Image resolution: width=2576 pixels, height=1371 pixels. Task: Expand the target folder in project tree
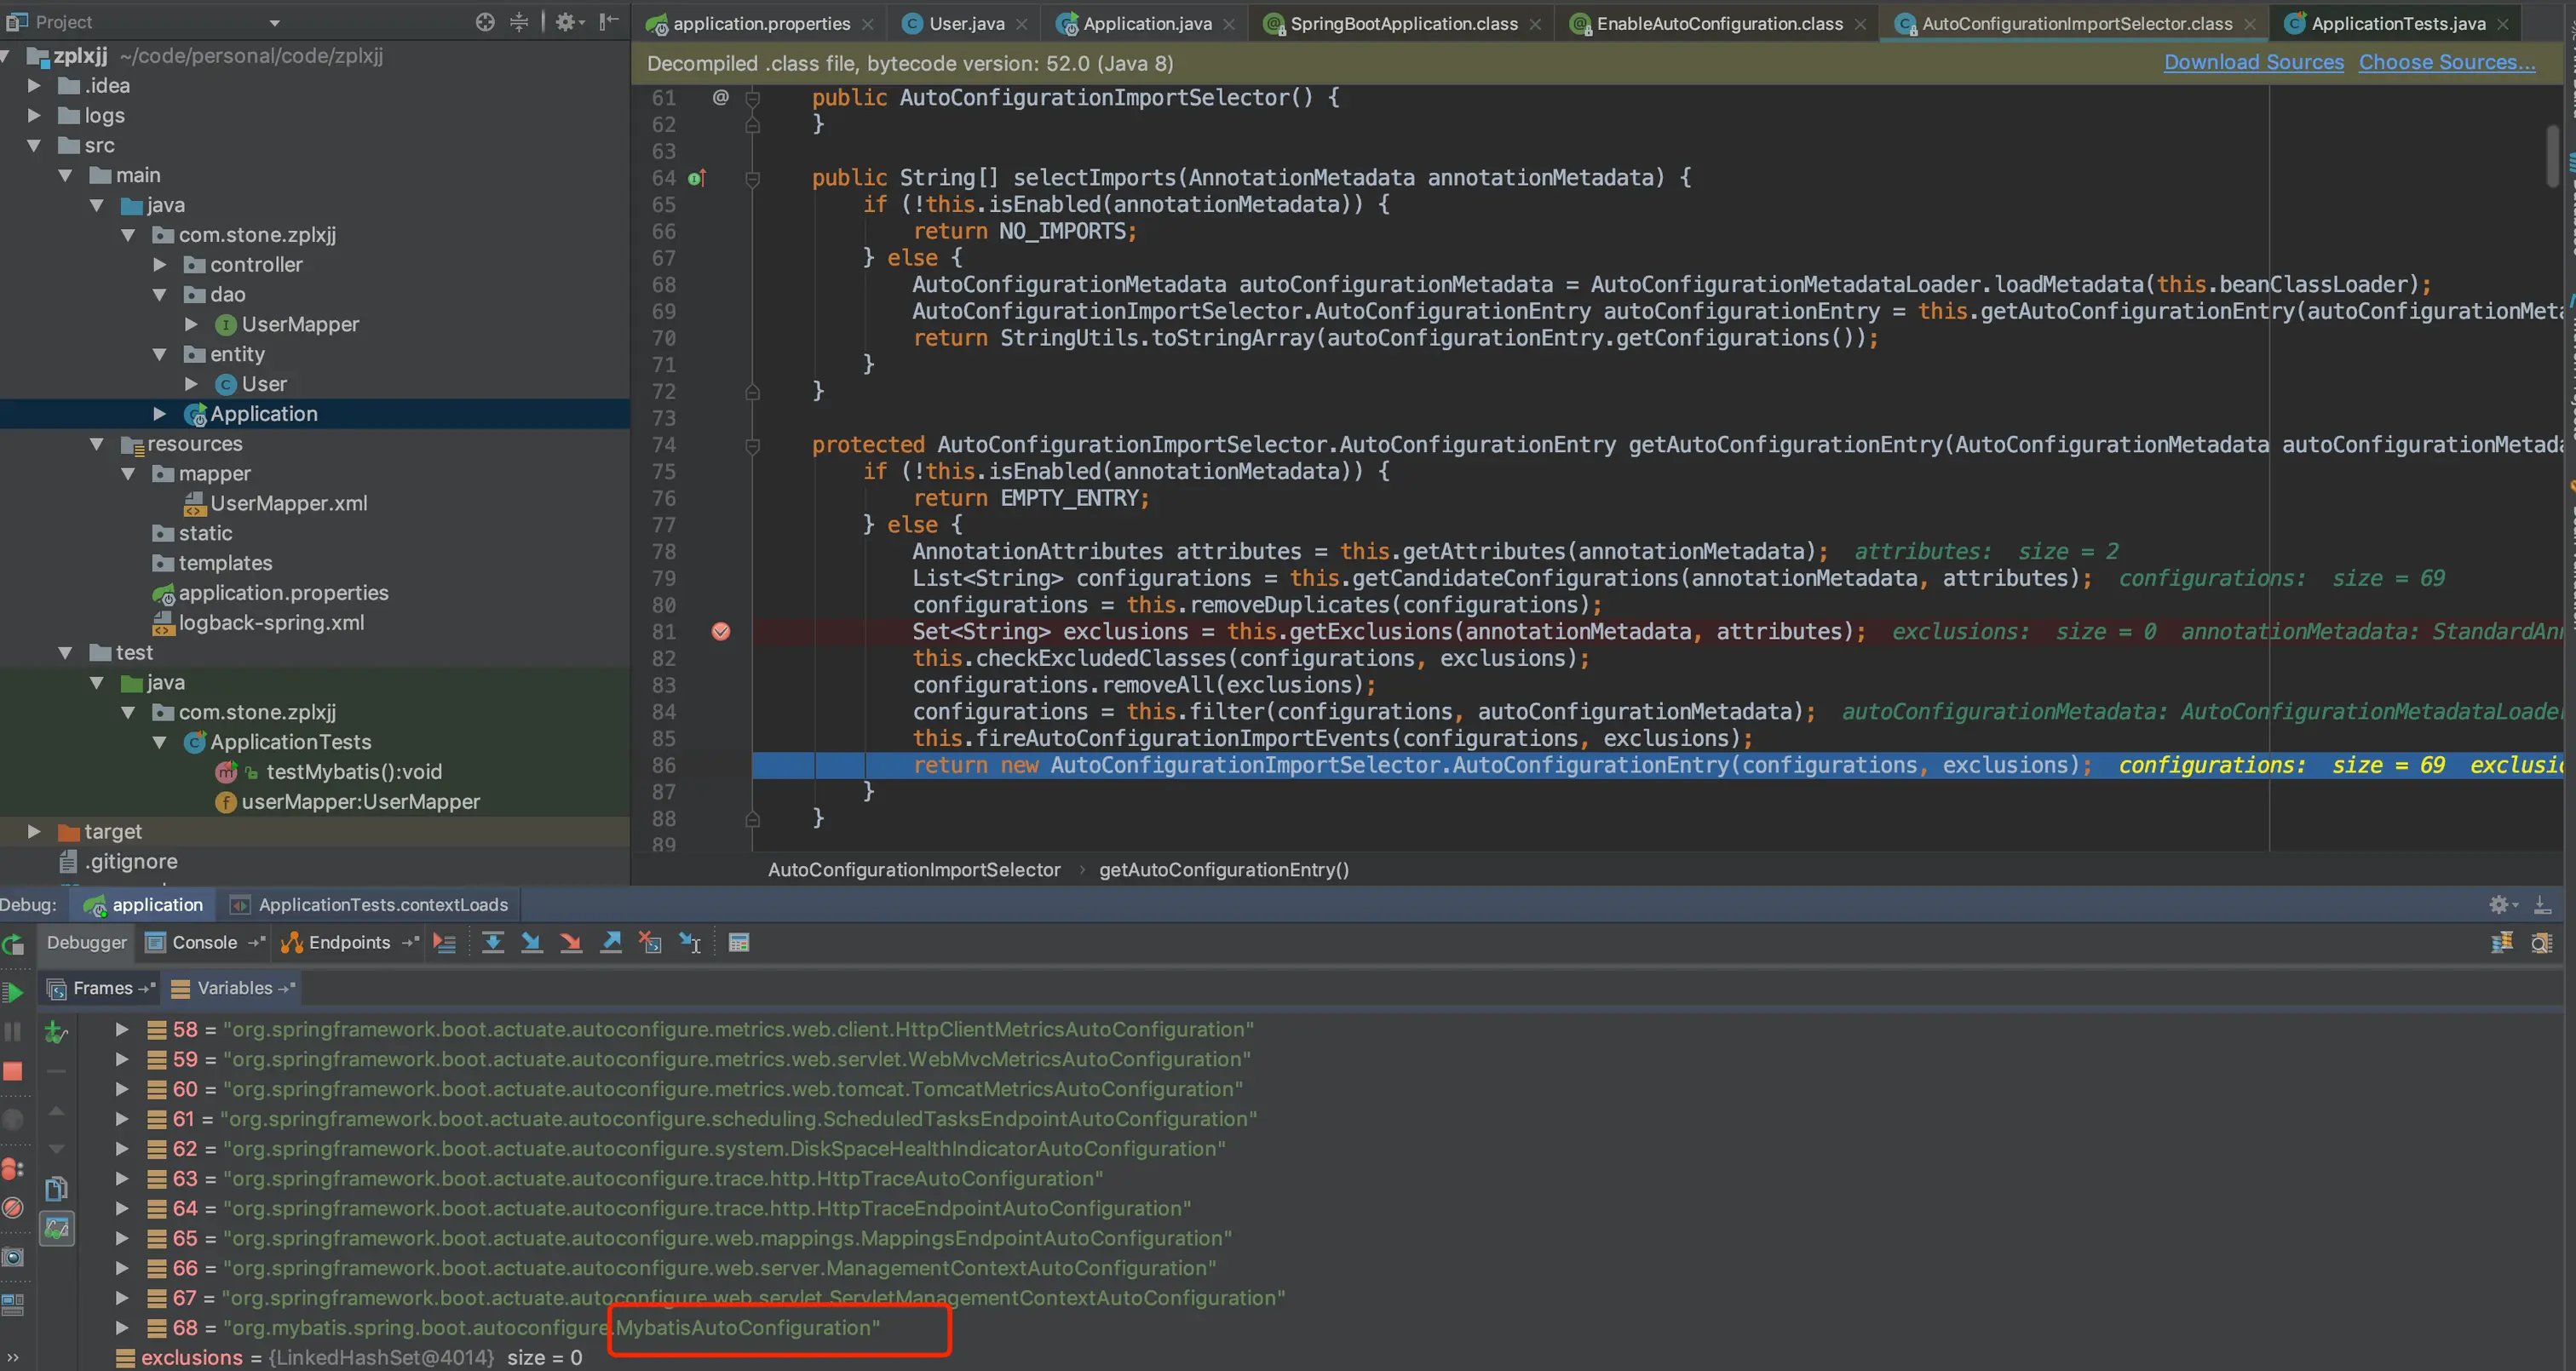33,831
